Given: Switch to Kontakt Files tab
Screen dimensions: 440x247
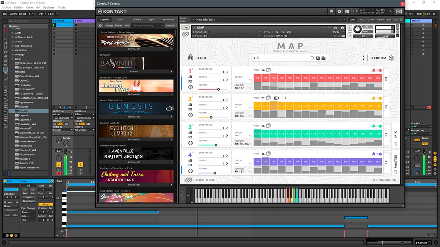Looking at the screenshot, I should point(120,19).
